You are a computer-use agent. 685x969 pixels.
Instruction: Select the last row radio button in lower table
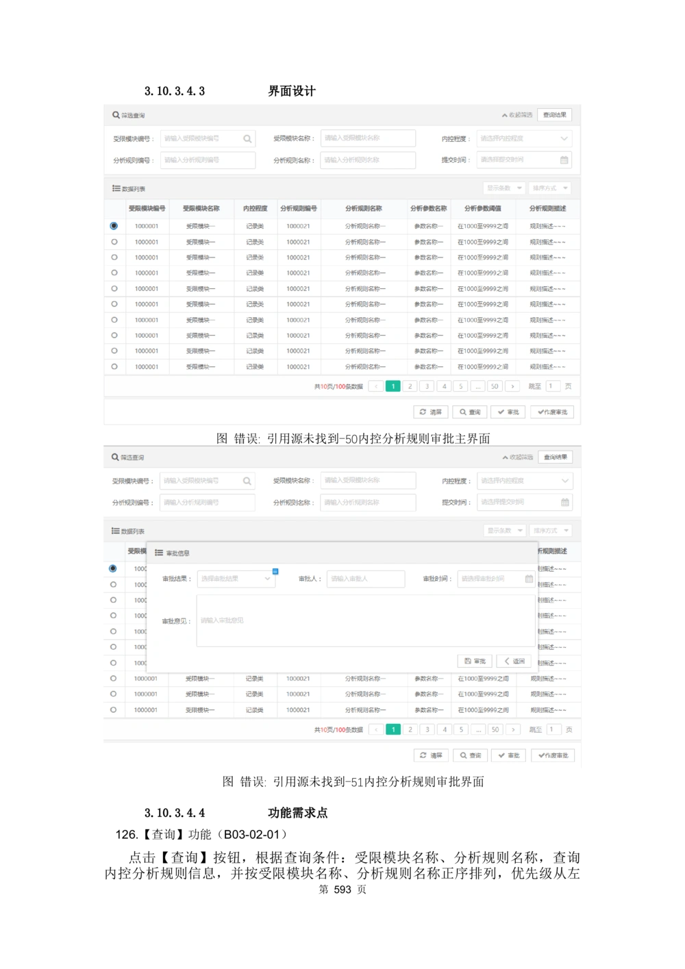pos(113,710)
